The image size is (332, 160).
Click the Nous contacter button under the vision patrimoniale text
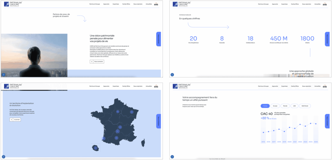(97, 62)
